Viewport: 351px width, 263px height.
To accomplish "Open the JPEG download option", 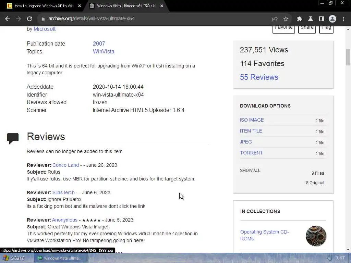I will (246, 142).
